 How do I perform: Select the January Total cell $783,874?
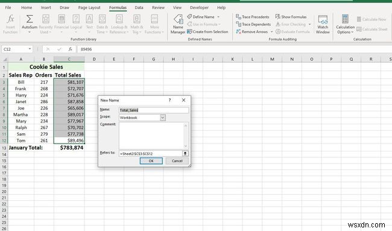click(x=69, y=148)
